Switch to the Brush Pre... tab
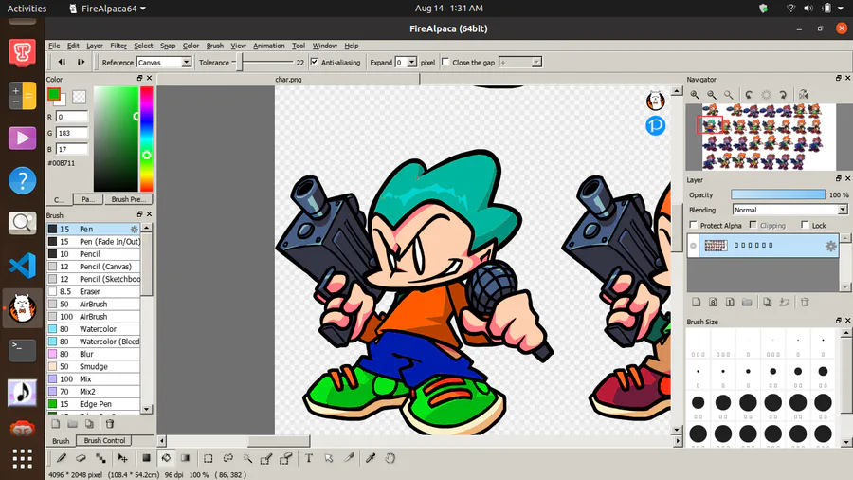Viewport: 853px width, 480px height. pos(128,199)
